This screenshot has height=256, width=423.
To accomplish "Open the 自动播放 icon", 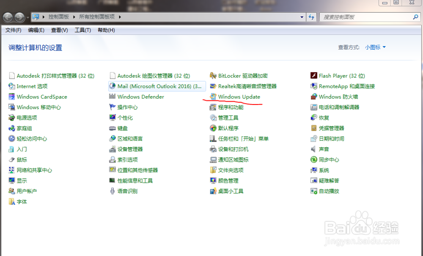I will click(314, 191).
